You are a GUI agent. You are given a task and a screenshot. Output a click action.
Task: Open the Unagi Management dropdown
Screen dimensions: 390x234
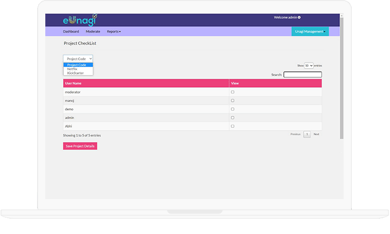(310, 32)
